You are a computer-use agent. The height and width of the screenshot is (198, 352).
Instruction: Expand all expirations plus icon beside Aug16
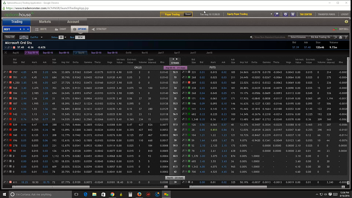pos(5,53)
